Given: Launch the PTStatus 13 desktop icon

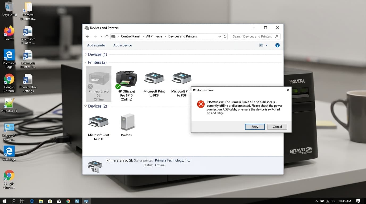Looking at the screenshot, I should coord(9,105).
